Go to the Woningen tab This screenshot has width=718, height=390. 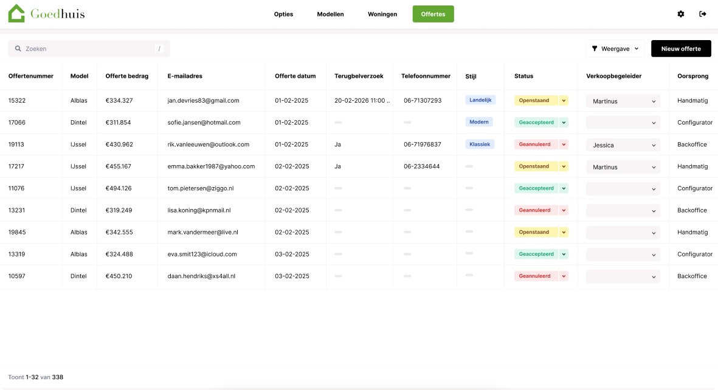coord(382,14)
